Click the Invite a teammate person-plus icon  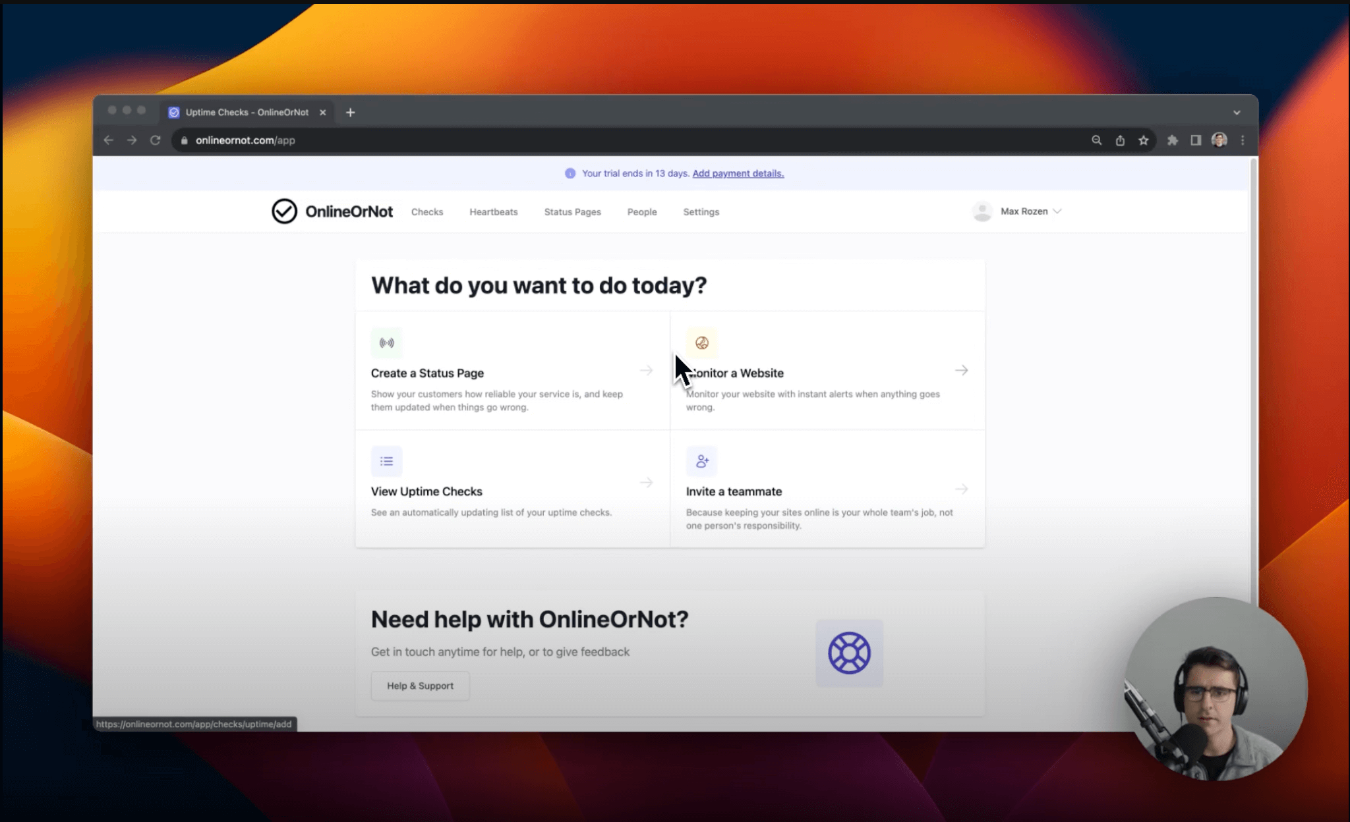(x=702, y=460)
